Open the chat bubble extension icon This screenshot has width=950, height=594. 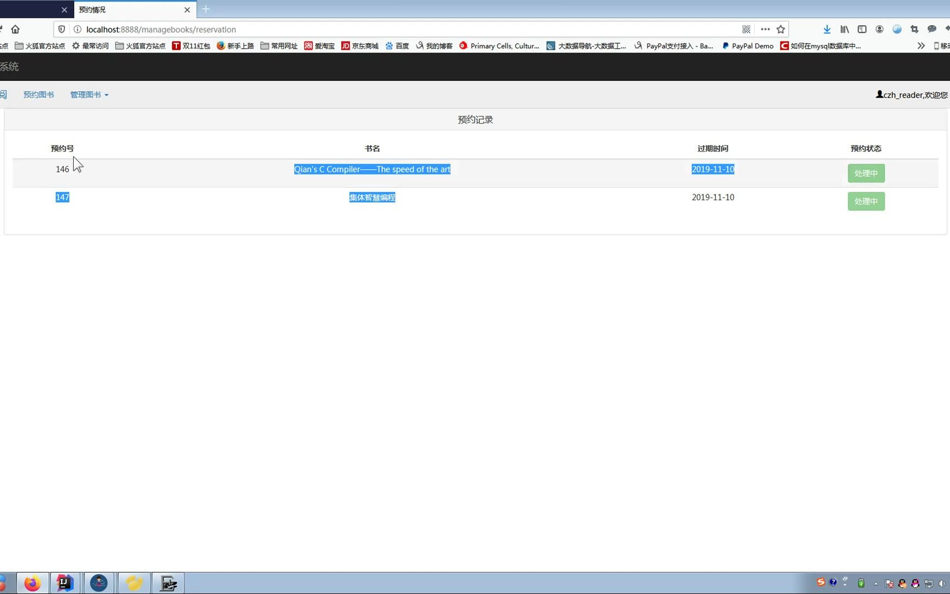[x=933, y=29]
